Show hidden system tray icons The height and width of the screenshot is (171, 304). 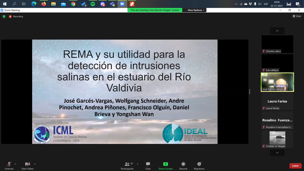click(236, 4)
